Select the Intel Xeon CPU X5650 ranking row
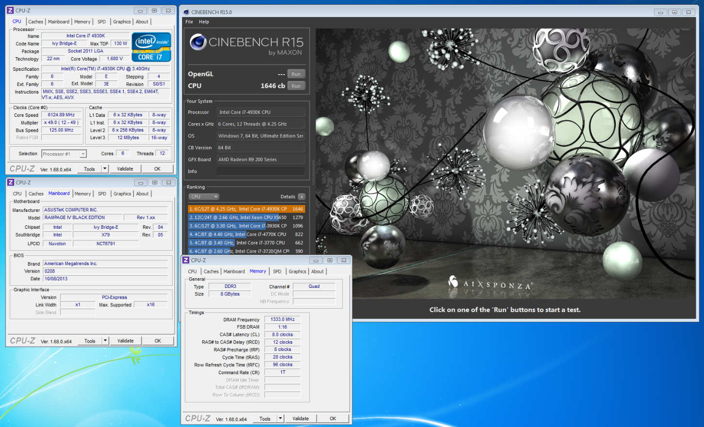This screenshot has height=427, width=704. pos(246,218)
